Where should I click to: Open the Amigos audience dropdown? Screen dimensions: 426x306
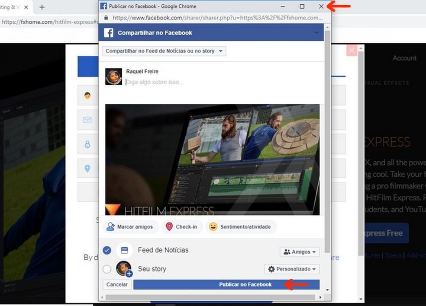(x=300, y=252)
